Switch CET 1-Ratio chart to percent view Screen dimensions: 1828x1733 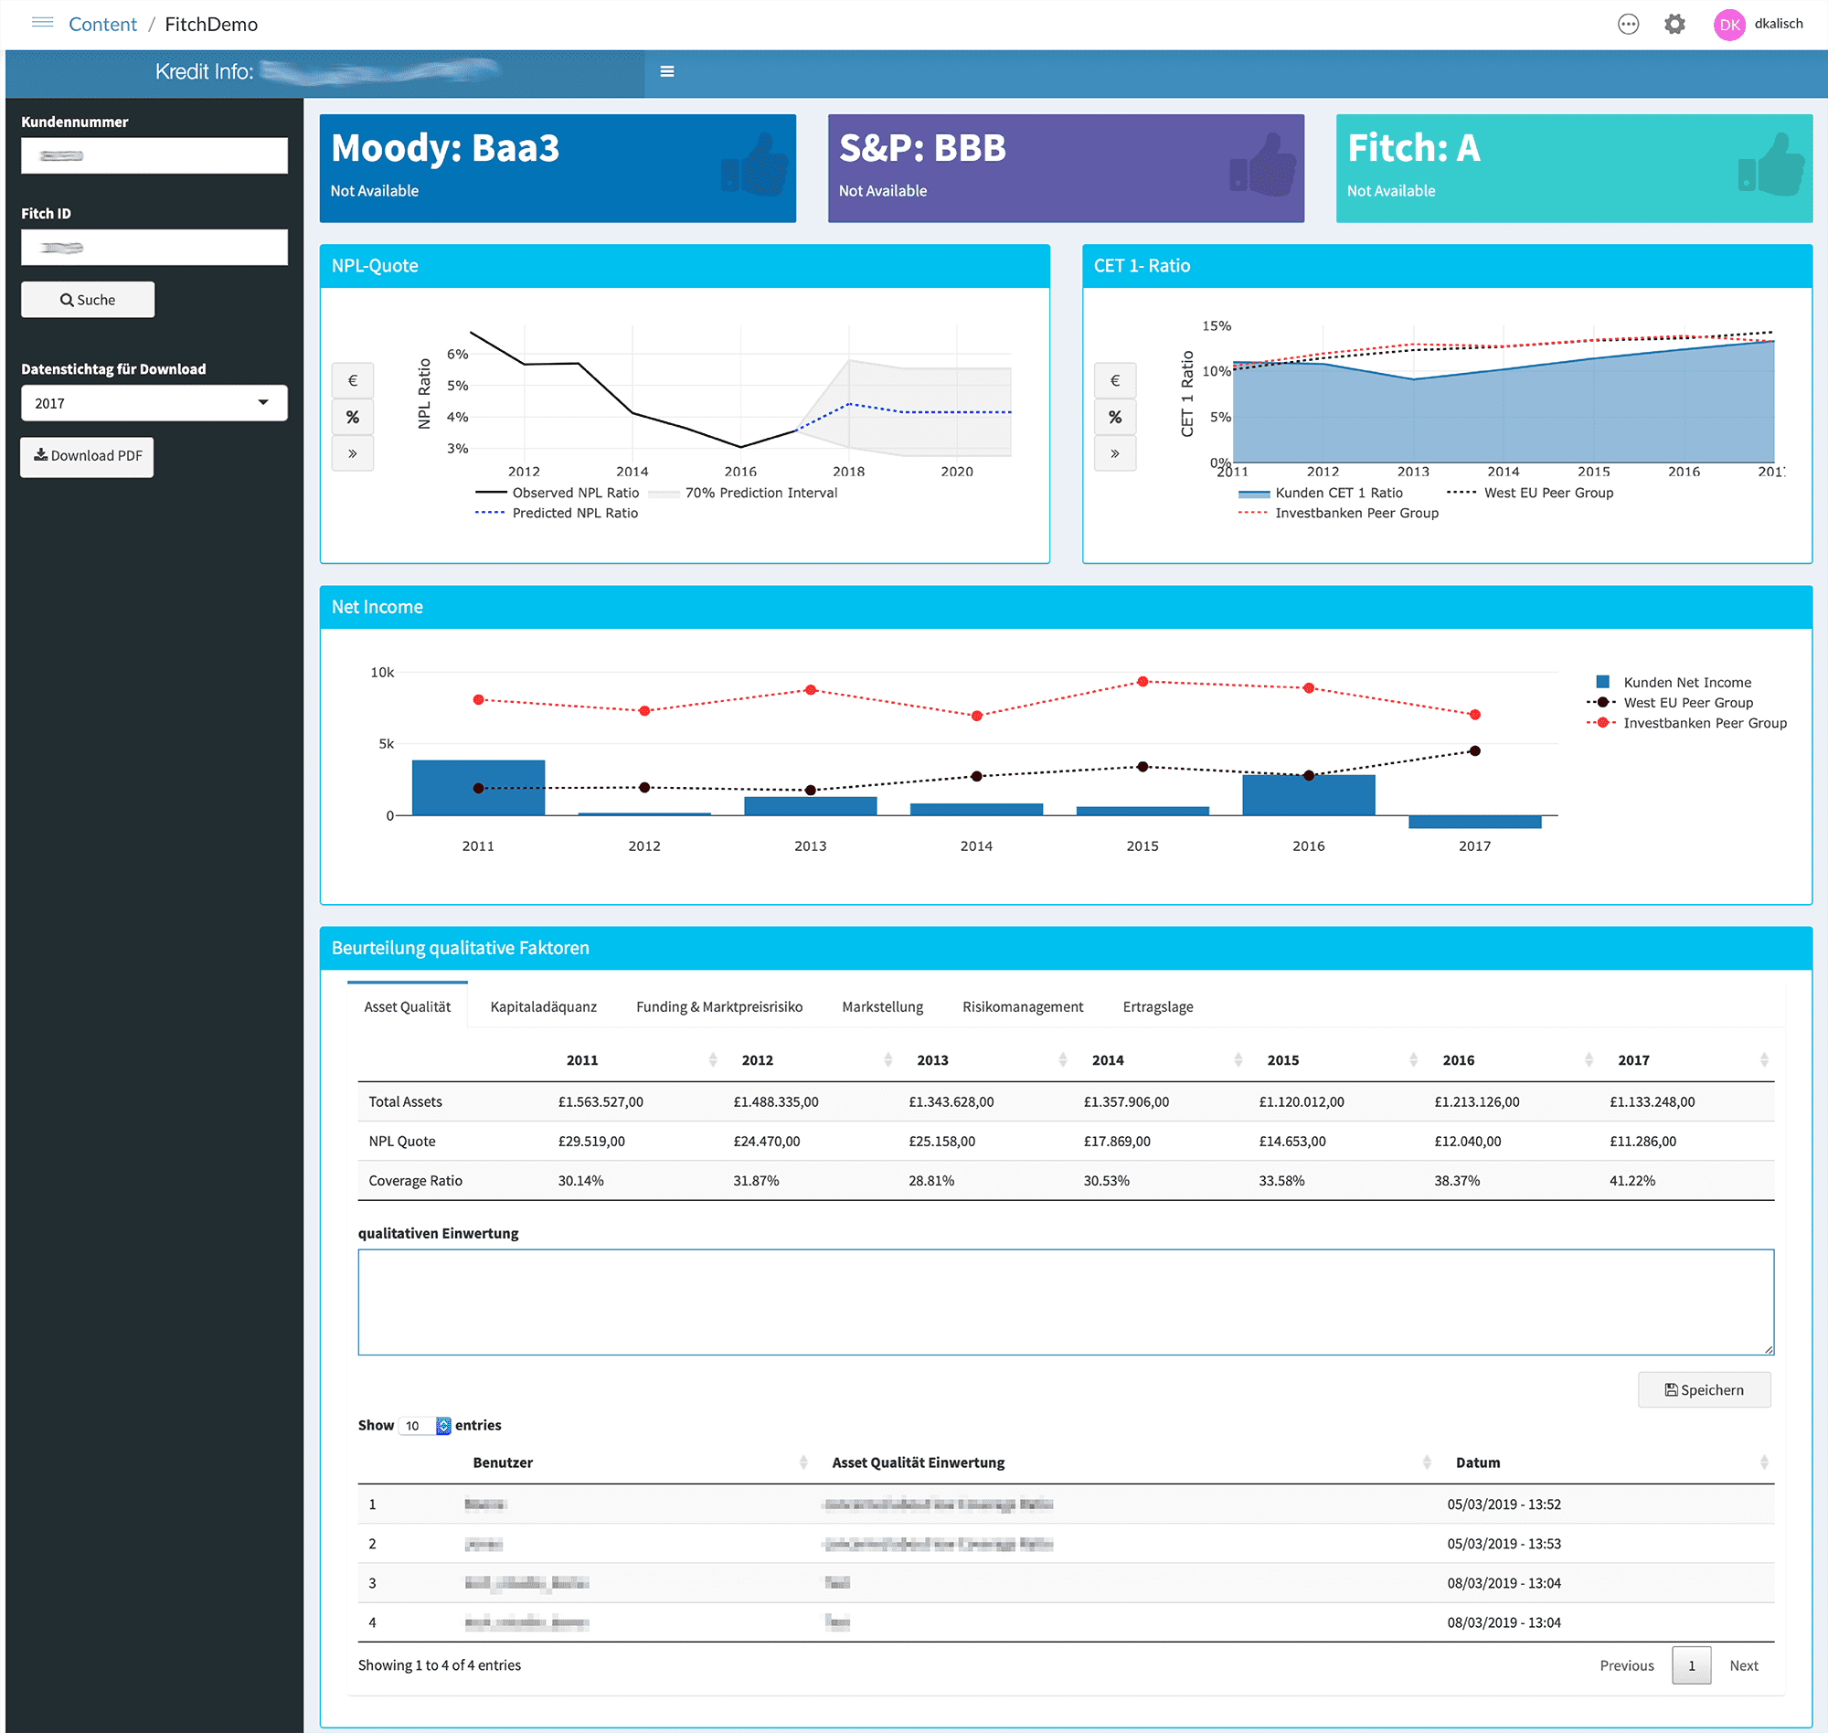click(1115, 418)
